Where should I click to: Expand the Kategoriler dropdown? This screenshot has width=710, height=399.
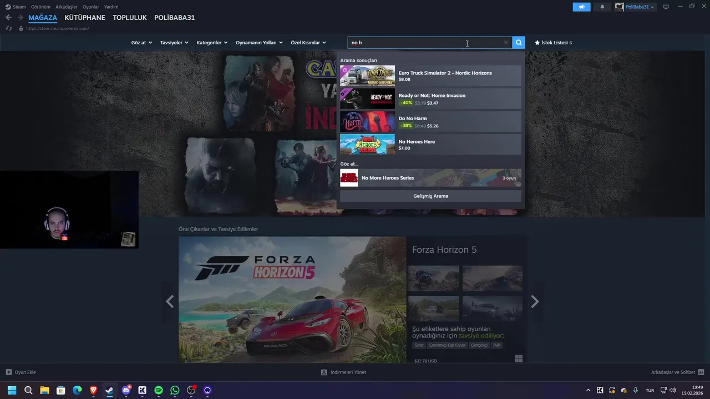(x=212, y=43)
